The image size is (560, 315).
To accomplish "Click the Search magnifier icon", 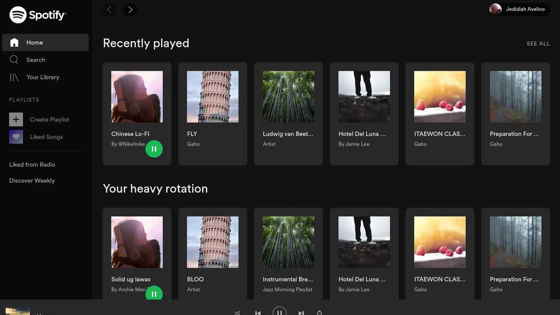I will coord(14,59).
